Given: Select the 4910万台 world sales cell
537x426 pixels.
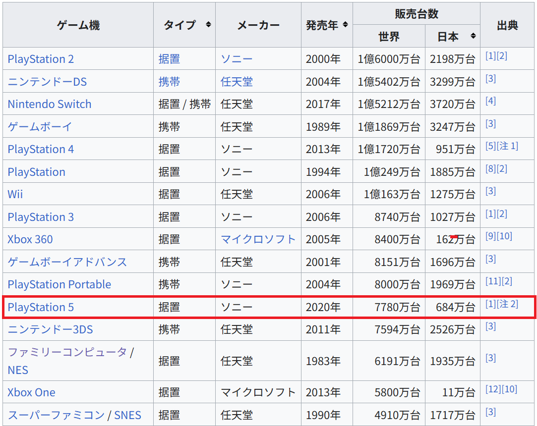Looking at the screenshot, I should click(x=389, y=415).
